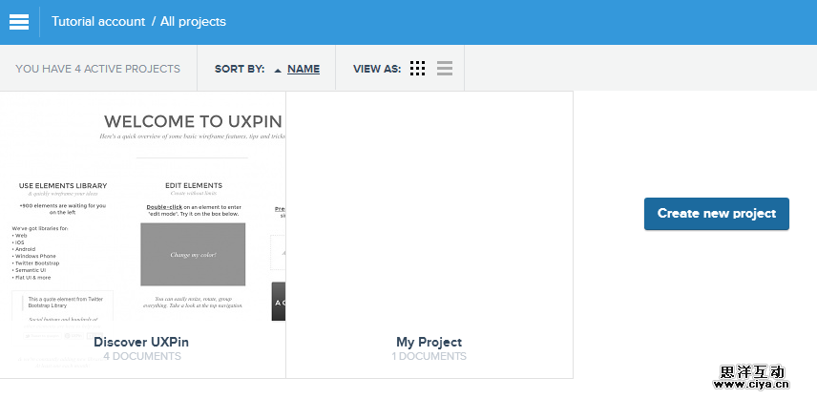Click Create new project button
Image resolution: width=817 pixels, height=399 pixels.
717,214
